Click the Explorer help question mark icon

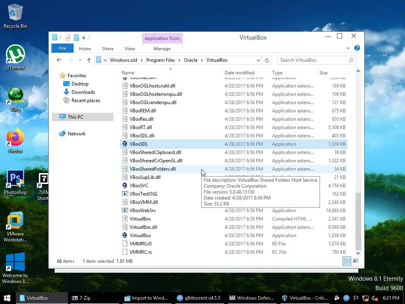coord(357,48)
